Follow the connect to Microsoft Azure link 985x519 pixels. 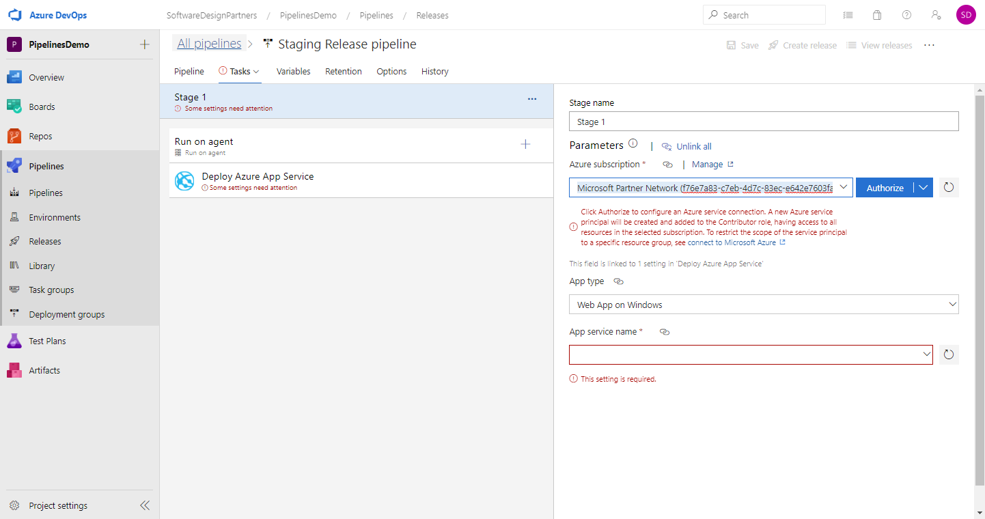pyautogui.click(x=732, y=242)
